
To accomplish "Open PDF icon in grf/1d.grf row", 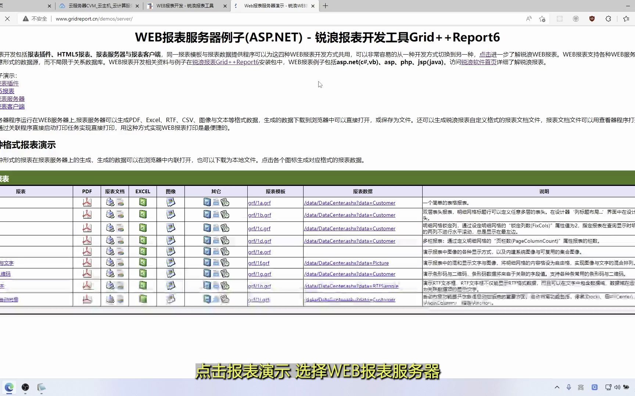I will click(x=87, y=241).
